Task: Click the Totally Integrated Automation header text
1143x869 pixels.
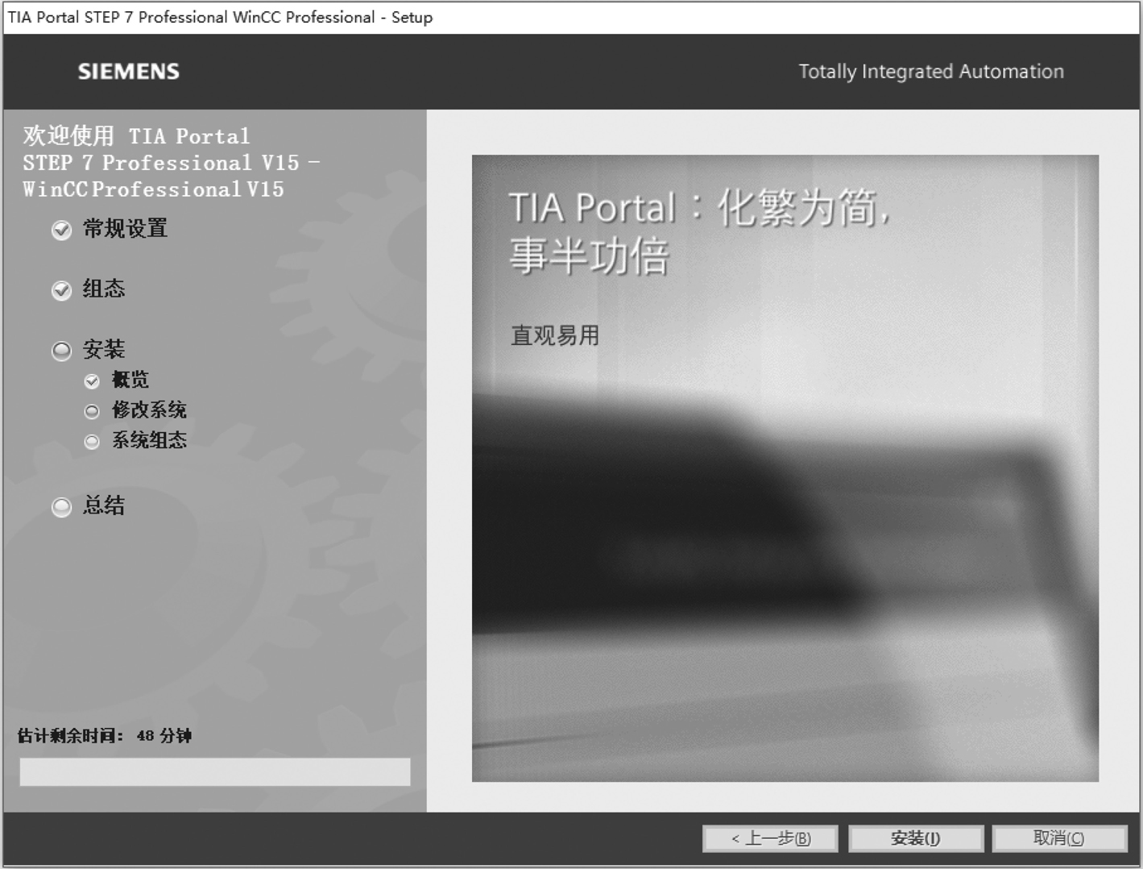Action: pyautogui.click(x=931, y=72)
